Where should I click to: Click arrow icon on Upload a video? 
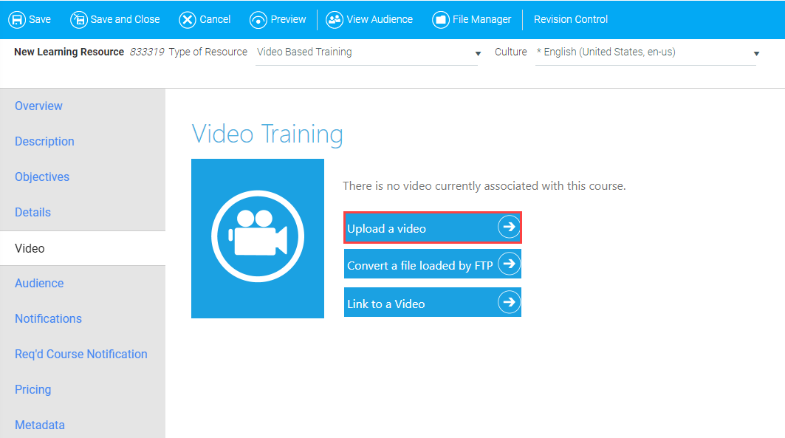[508, 227]
